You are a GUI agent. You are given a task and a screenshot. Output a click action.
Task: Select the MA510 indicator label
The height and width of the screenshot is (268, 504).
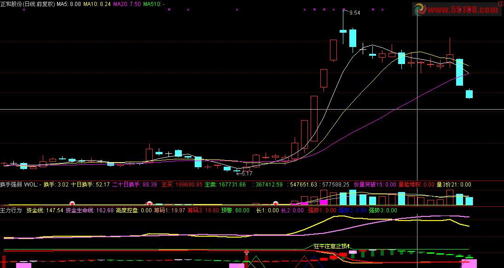coord(154,4)
